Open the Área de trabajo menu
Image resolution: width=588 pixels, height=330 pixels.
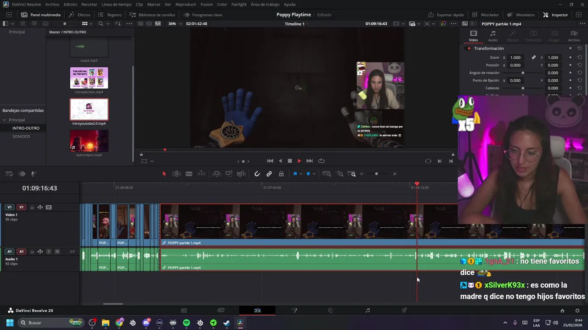coord(265,4)
